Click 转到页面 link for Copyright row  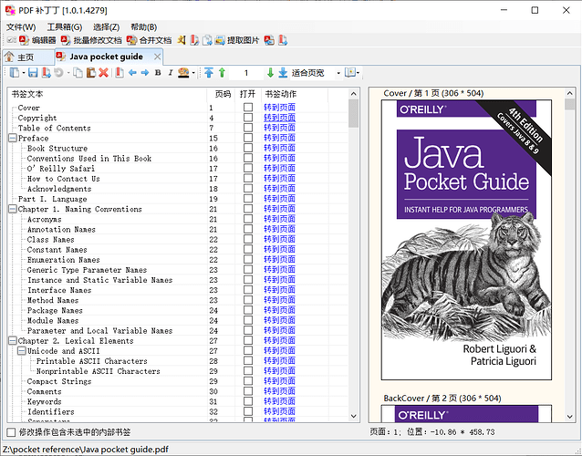point(279,118)
